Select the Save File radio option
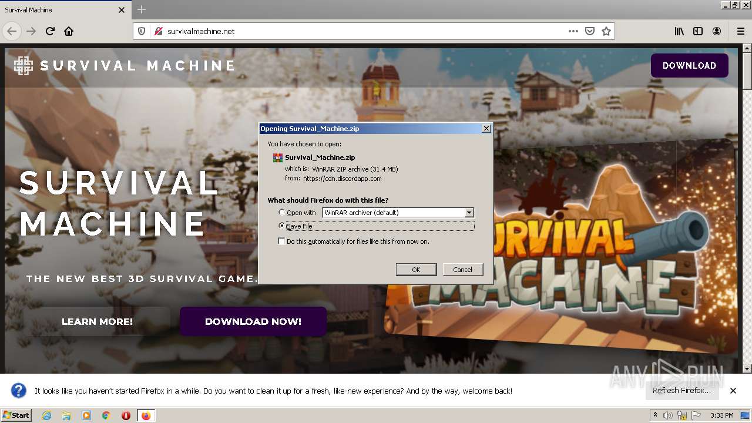The width and height of the screenshot is (752, 423). pyautogui.click(x=282, y=226)
